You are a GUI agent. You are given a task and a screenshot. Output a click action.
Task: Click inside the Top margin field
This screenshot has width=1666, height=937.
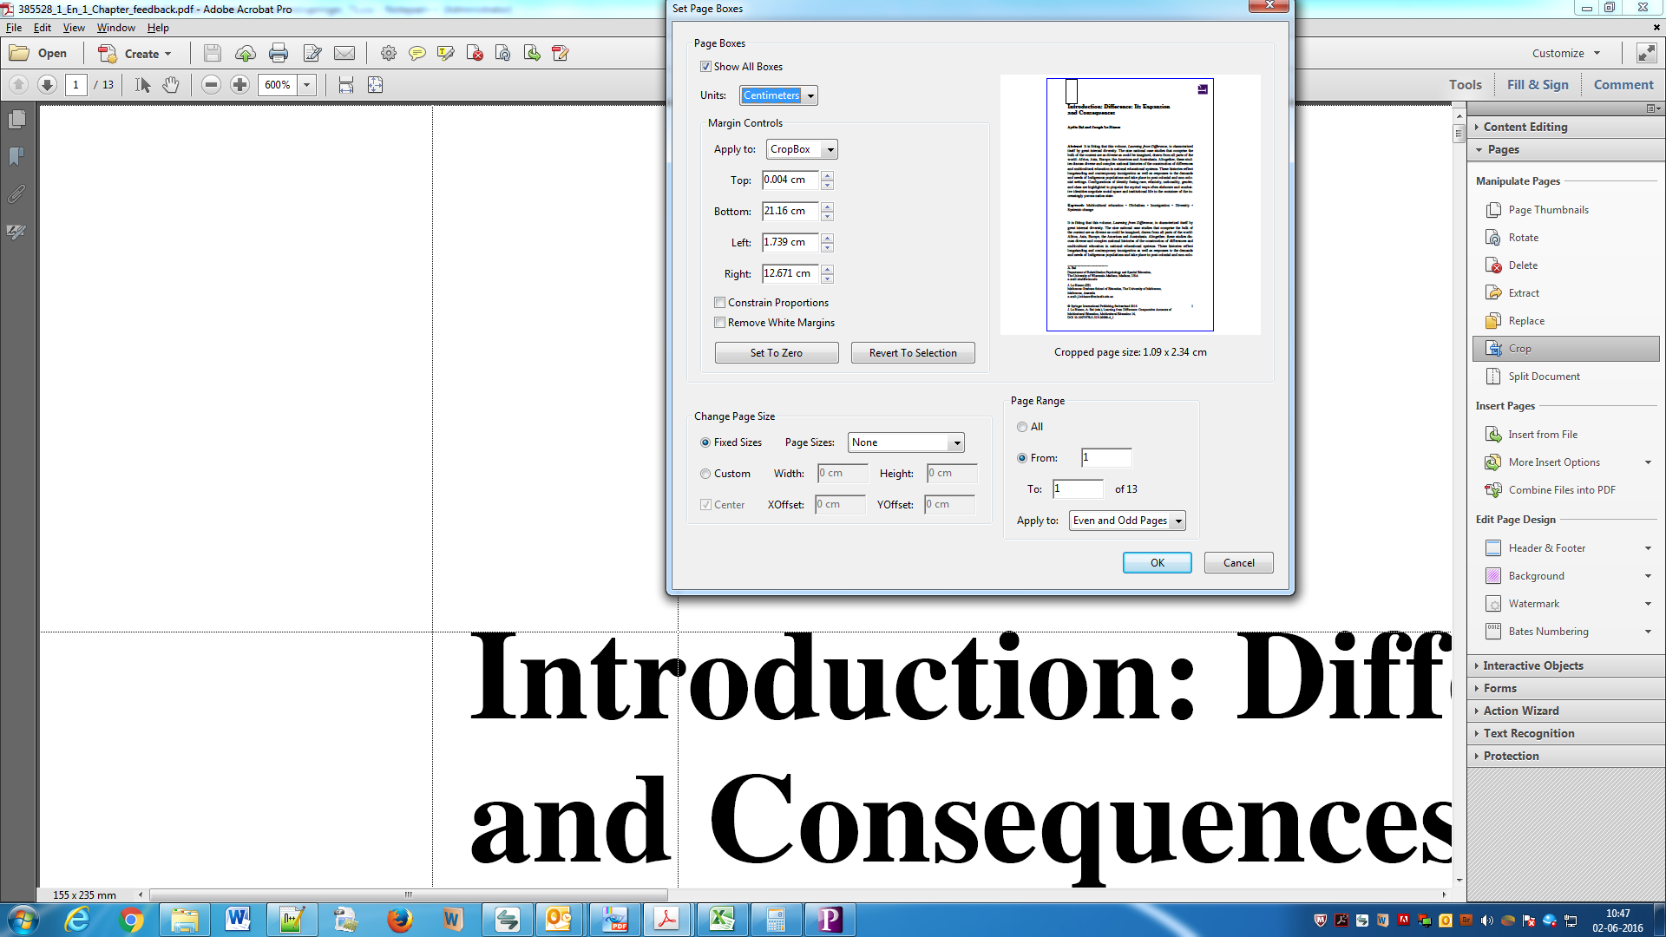point(789,180)
